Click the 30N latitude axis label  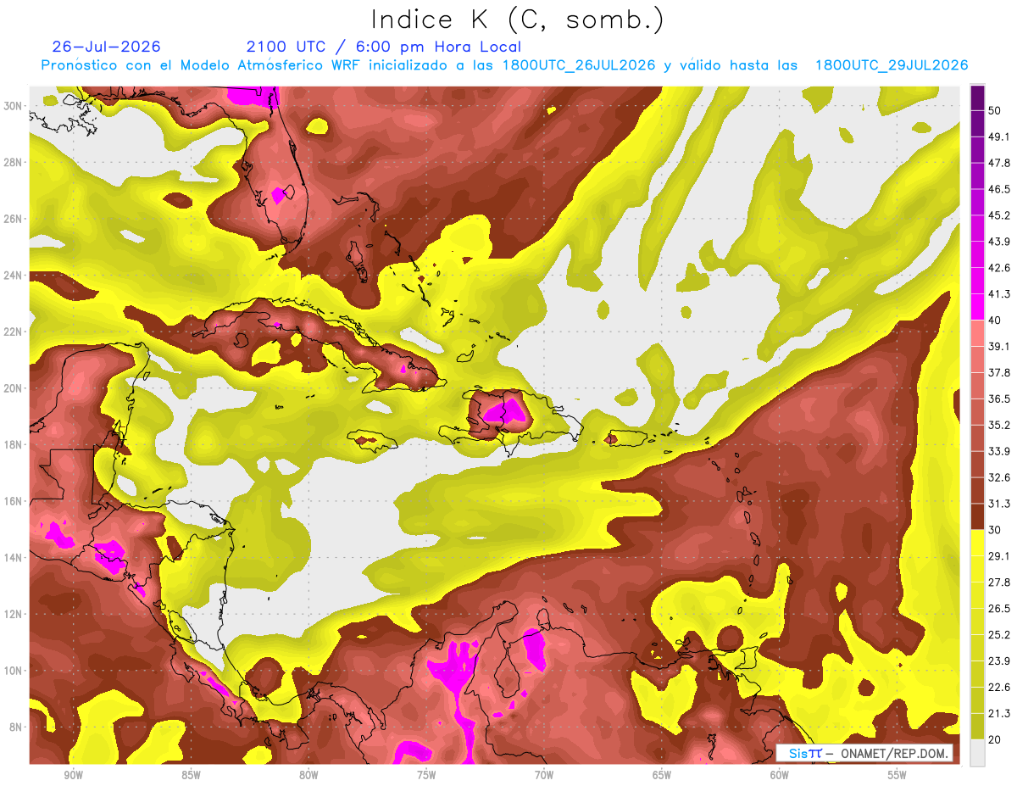click(14, 106)
